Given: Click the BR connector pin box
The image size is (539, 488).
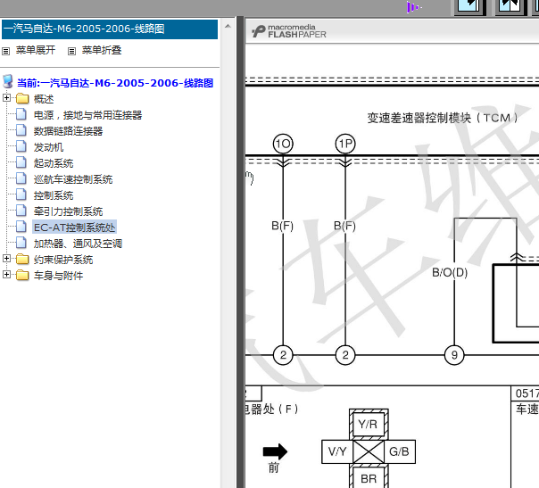Looking at the screenshot, I should coord(369,477).
